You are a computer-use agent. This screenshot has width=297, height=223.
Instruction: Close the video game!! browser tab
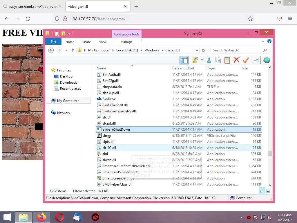click(125, 6)
